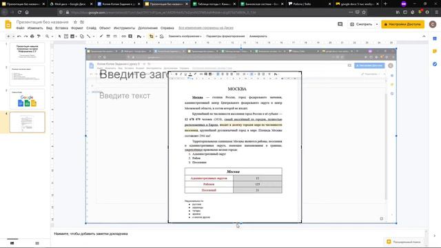The width and height of the screenshot is (441, 248).
Task: Redo last action
Action: [x=25, y=37]
